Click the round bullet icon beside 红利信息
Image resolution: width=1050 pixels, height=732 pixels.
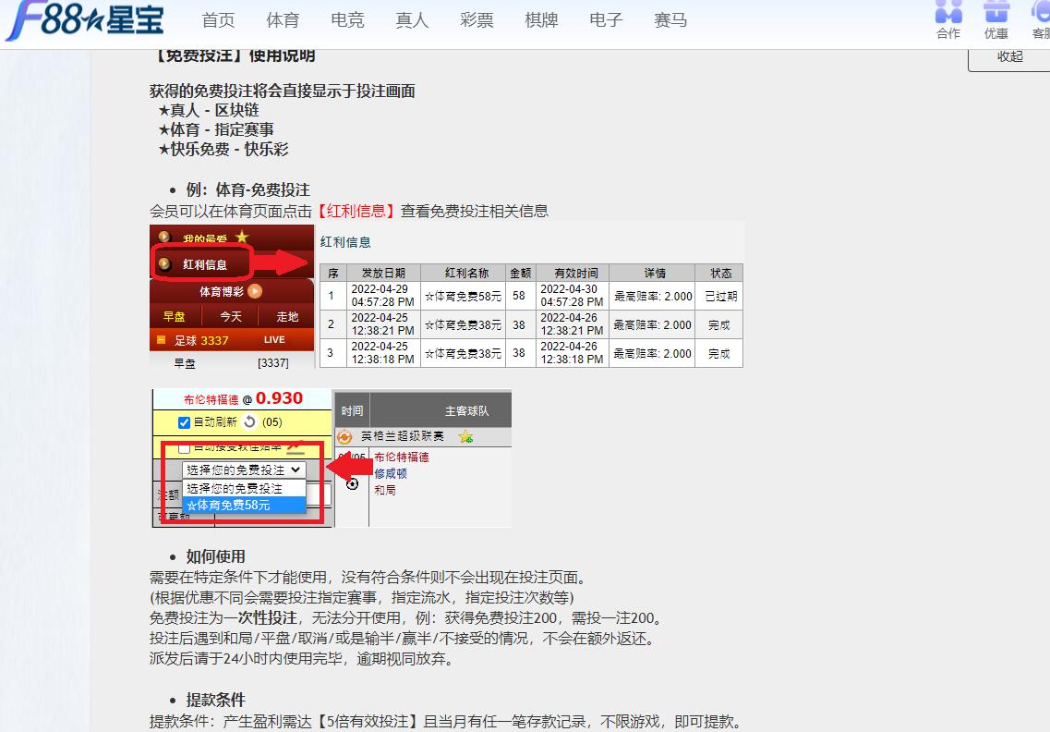point(164,264)
